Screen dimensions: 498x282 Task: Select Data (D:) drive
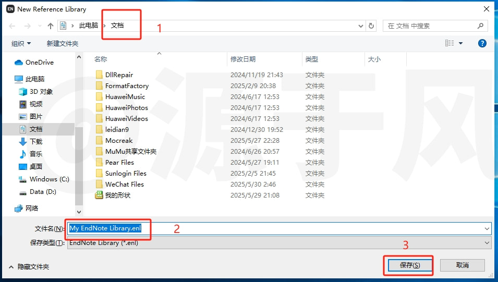[x=38, y=191]
